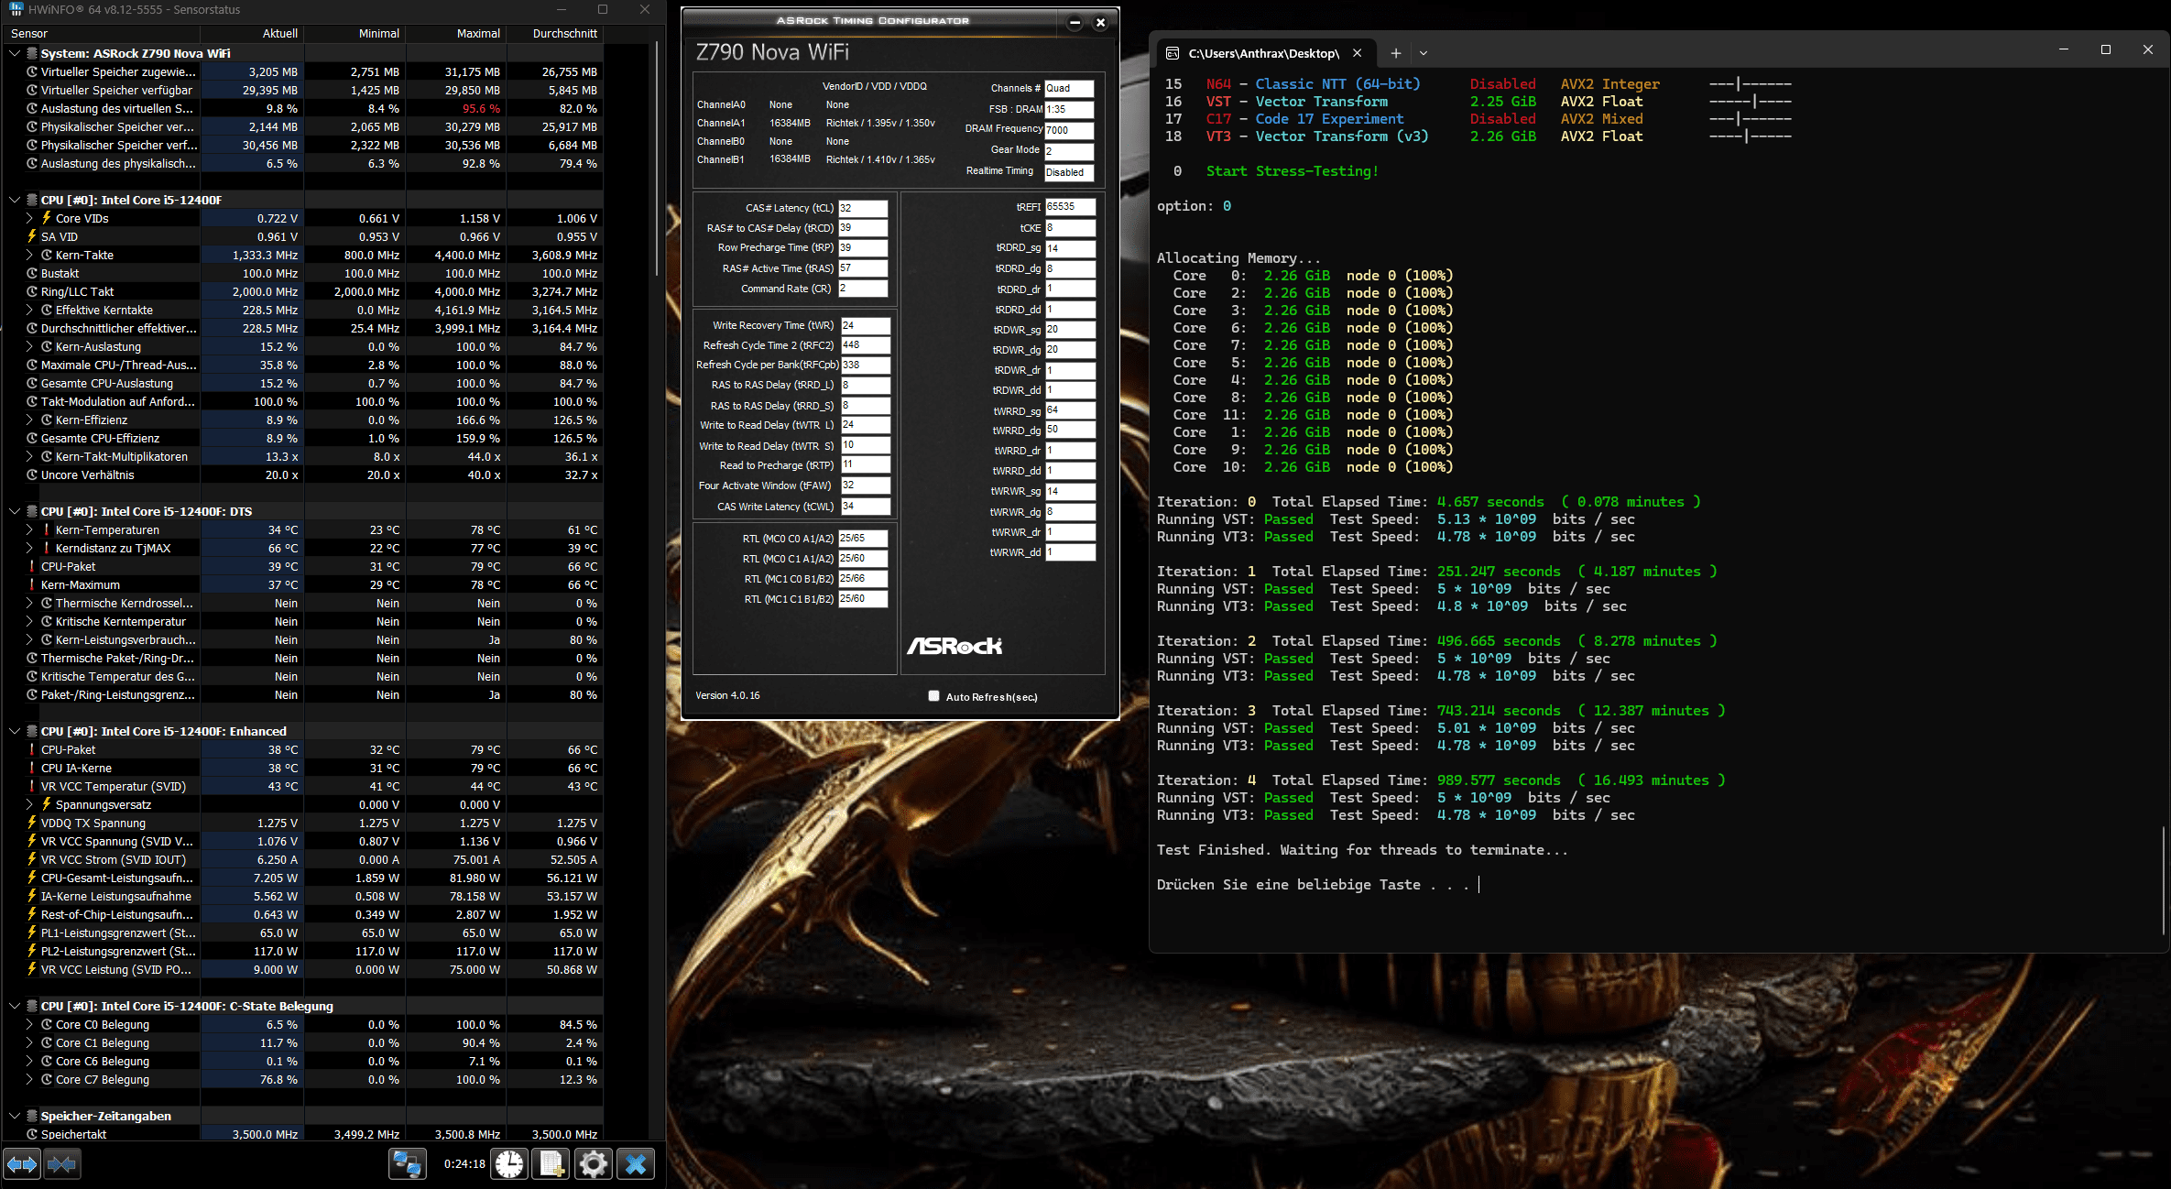Screen dimensions: 2171x1189
Task: Click lightning icon beside PL1-Leistungsgrenzwert
Action: pos(32,933)
